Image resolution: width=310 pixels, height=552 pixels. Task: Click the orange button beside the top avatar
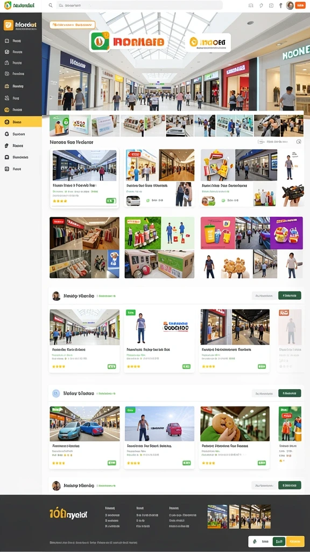coord(300,5)
